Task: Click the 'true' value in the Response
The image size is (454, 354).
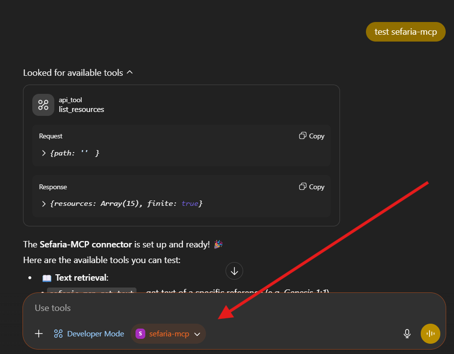Action: 190,204
